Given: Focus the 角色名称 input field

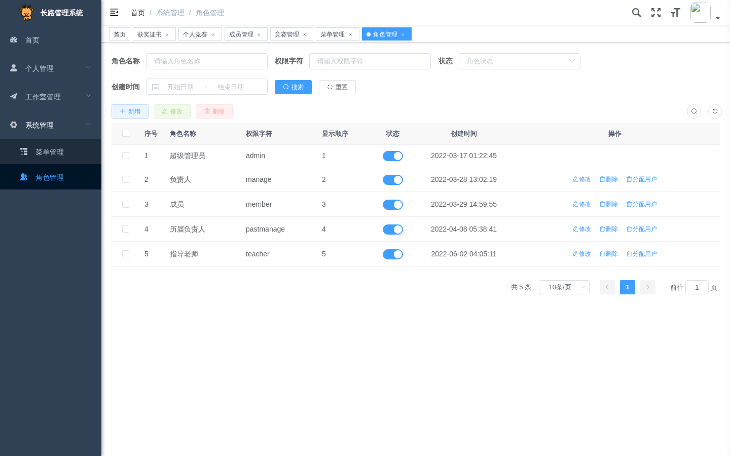Looking at the screenshot, I should click(x=207, y=61).
